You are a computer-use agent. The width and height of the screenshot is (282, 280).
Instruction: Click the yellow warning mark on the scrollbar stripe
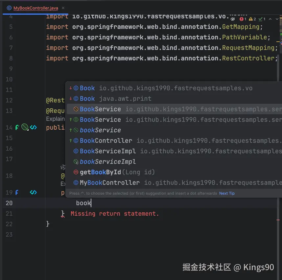coord(278,42)
